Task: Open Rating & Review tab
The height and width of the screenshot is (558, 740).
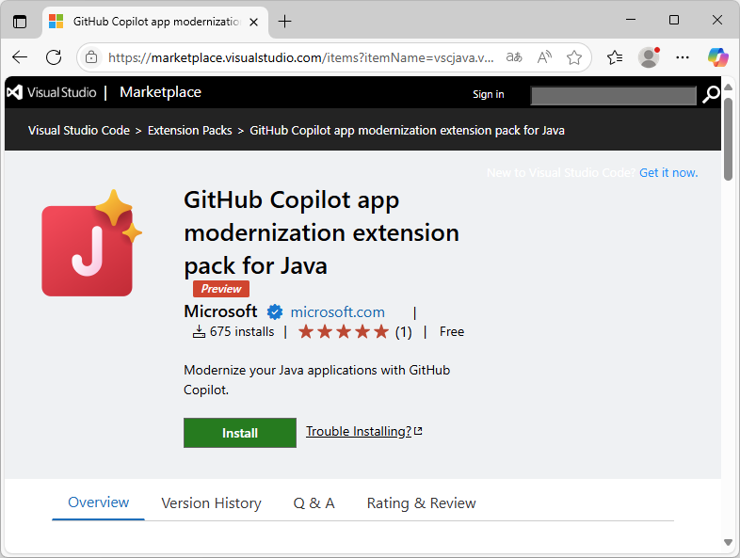Action: (422, 502)
